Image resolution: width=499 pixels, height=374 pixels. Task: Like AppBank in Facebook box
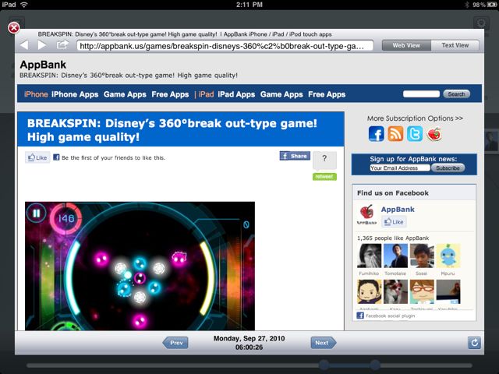point(394,221)
